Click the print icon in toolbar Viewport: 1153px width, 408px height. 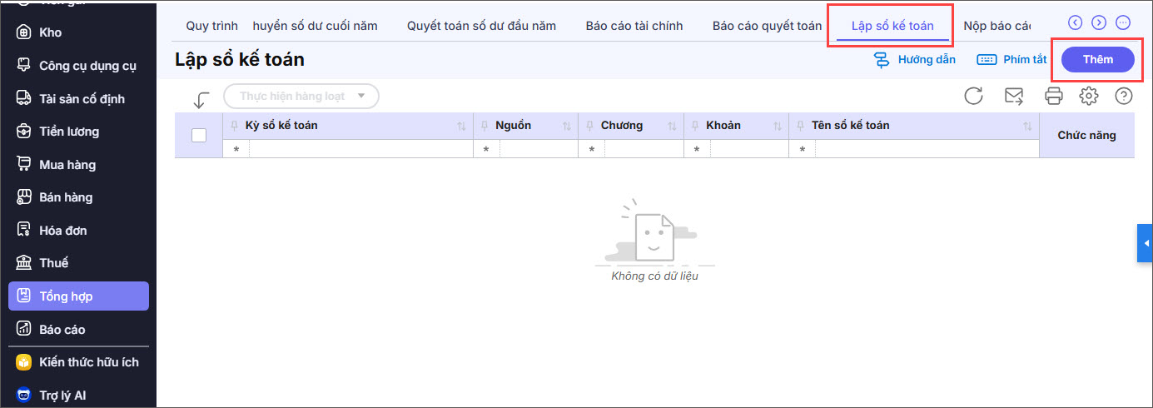[x=1054, y=97]
